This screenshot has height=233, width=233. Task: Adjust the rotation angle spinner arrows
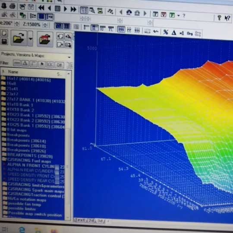point(17,24)
